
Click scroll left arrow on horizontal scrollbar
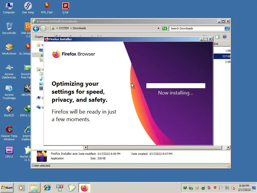[85, 147]
